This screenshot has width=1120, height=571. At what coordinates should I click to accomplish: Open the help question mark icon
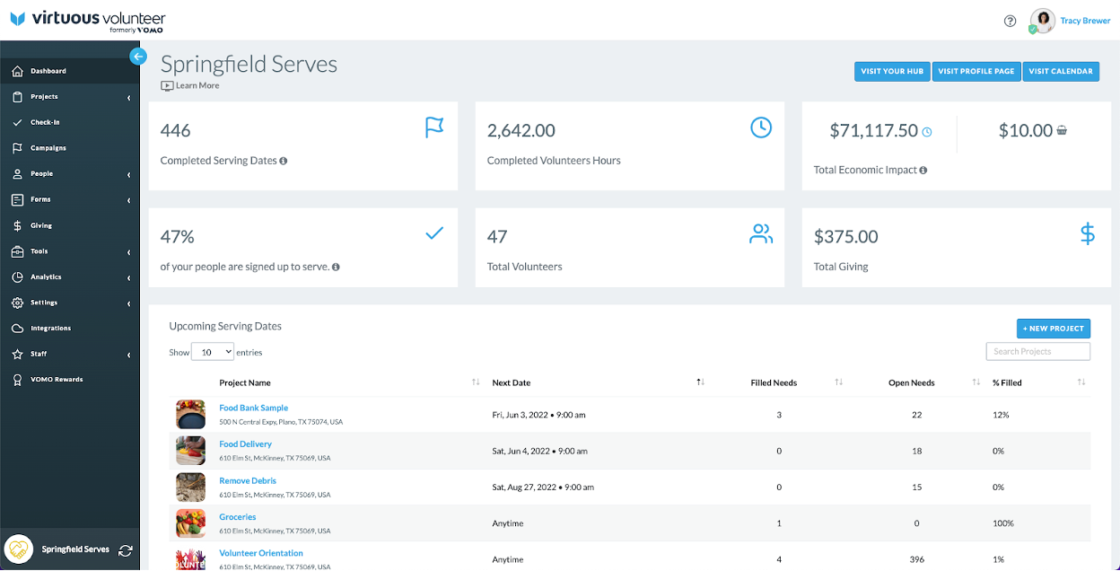1010,21
